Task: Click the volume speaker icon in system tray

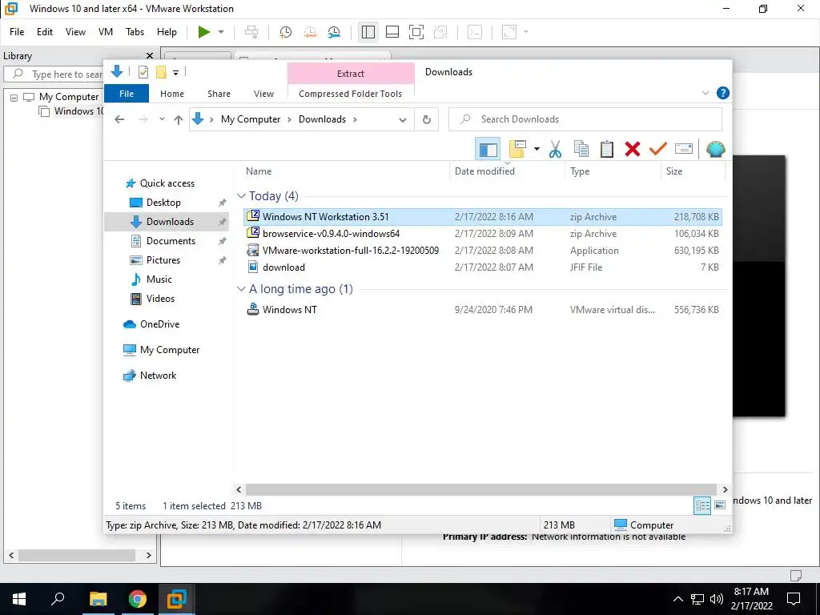Action: (x=716, y=599)
